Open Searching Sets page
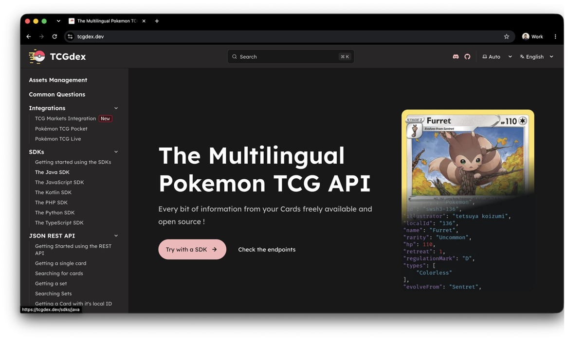The width and height of the screenshot is (584, 340). click(x=53, y=294)
